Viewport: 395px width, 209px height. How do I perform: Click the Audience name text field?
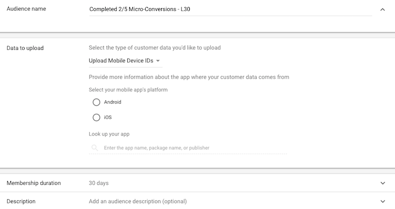230,9
